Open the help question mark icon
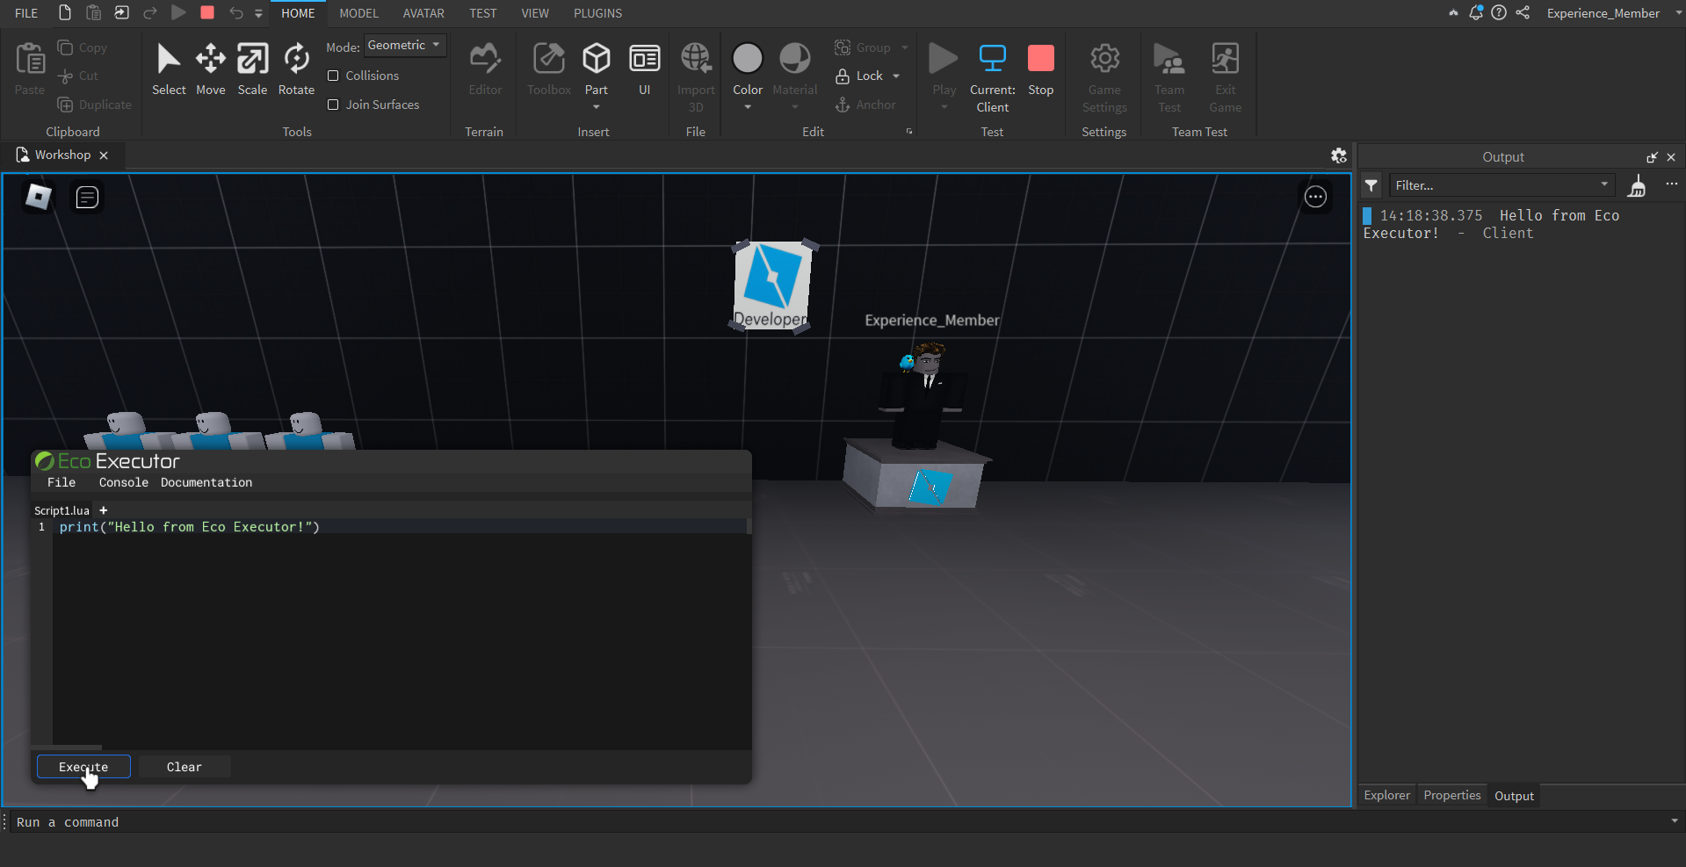1686x867 pixels. click(x=1499, y=12)
